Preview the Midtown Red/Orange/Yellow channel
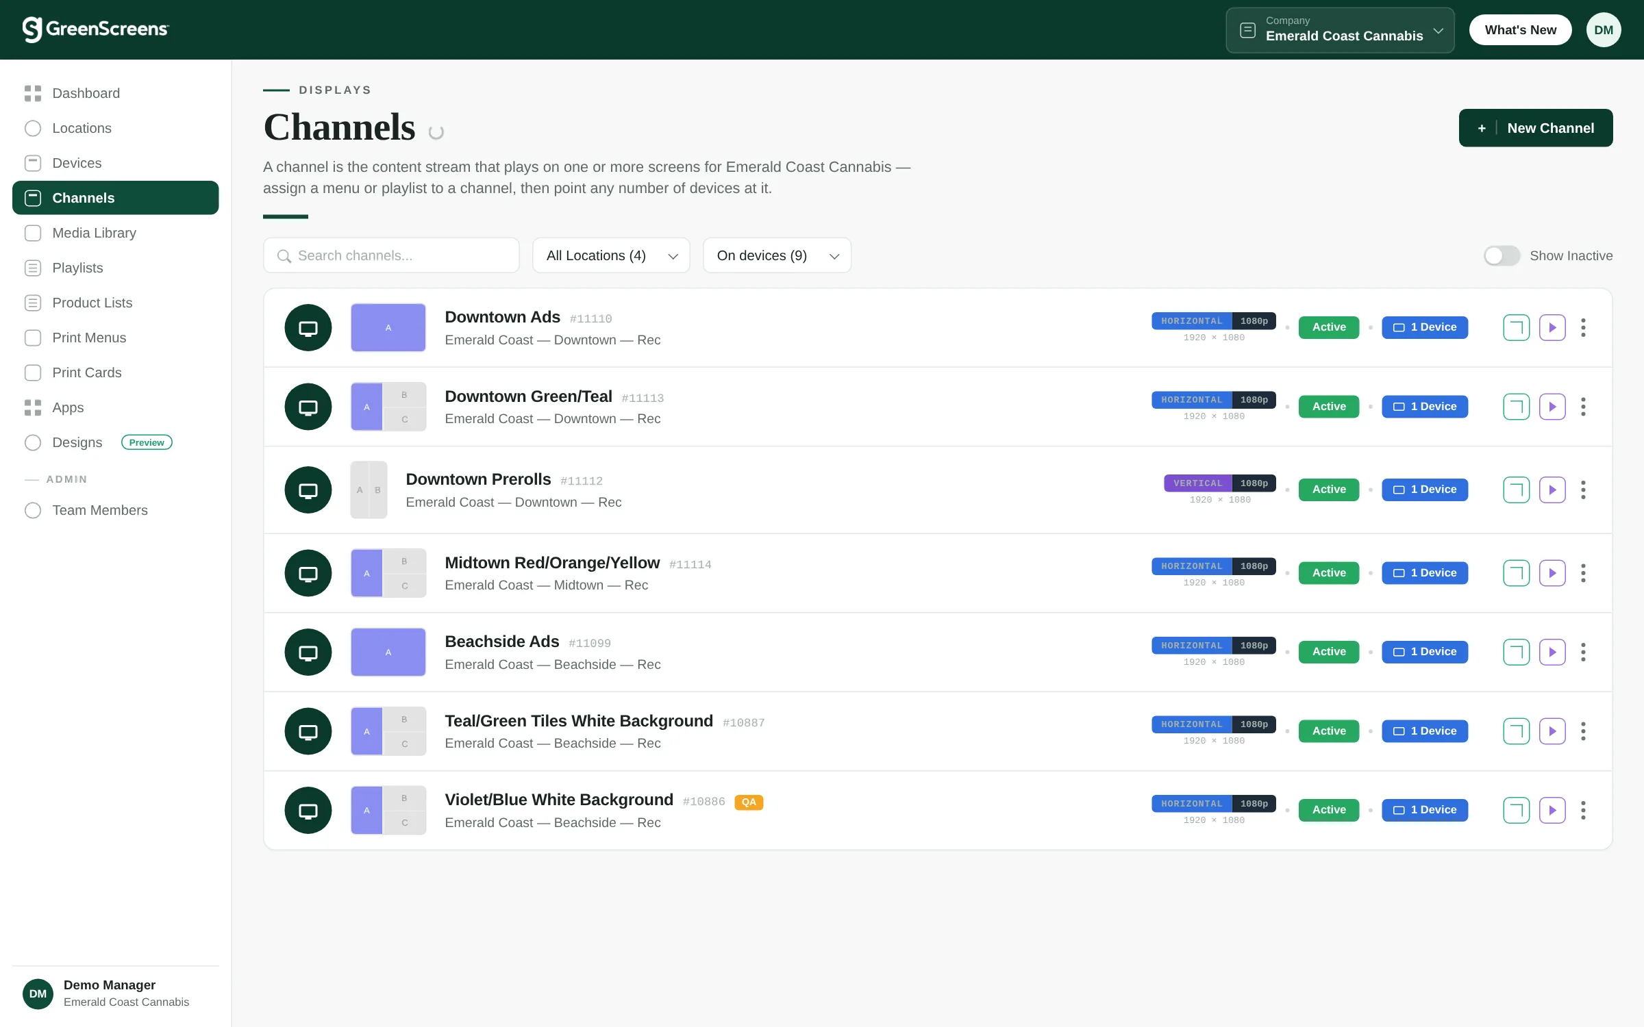 (x=1552, y=573)
